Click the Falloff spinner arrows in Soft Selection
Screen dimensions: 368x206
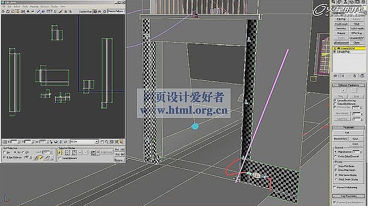[x=51, y=152]
